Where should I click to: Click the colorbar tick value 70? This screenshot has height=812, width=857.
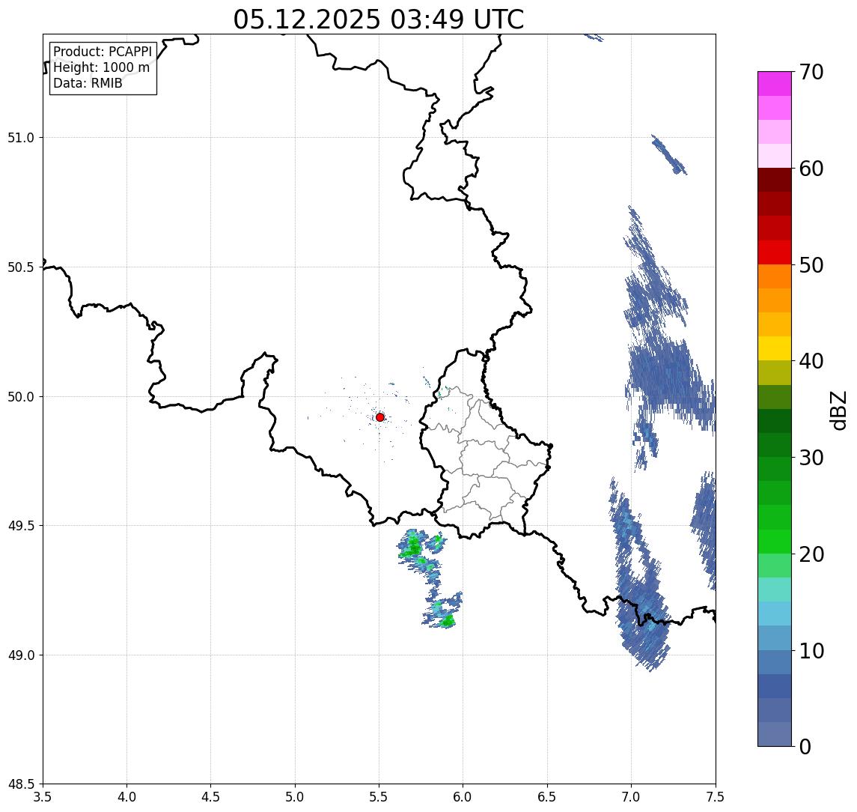click(811, 72)
